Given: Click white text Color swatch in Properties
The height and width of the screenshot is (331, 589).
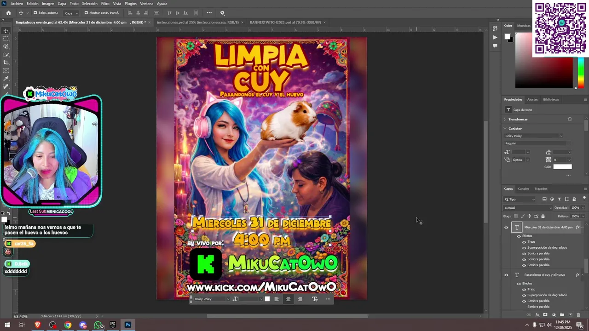Looking at the screenshot, I should click(x=562, y=167).
